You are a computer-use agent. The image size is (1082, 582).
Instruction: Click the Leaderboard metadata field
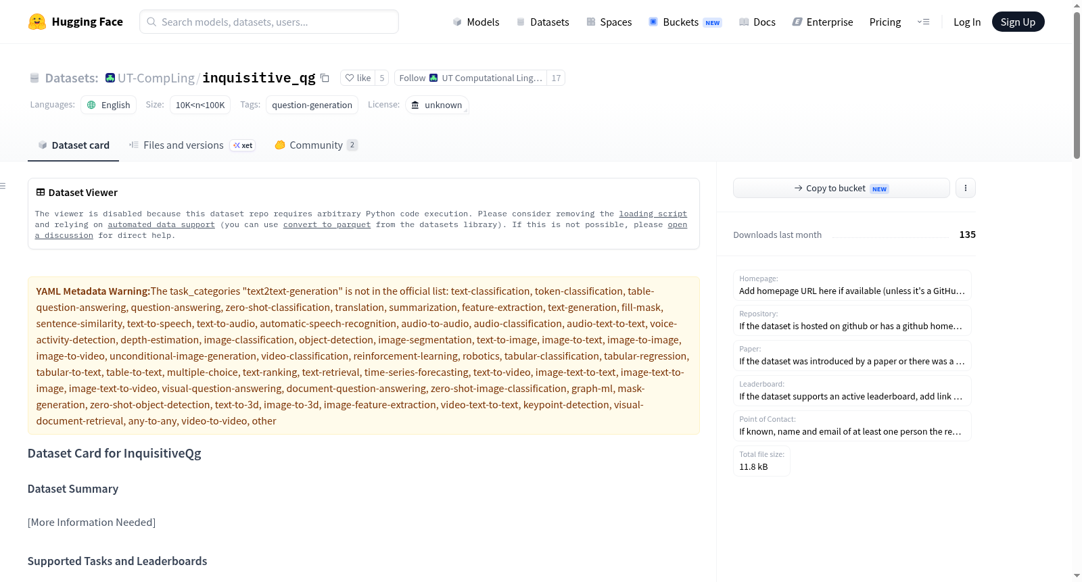coord(852,391)
